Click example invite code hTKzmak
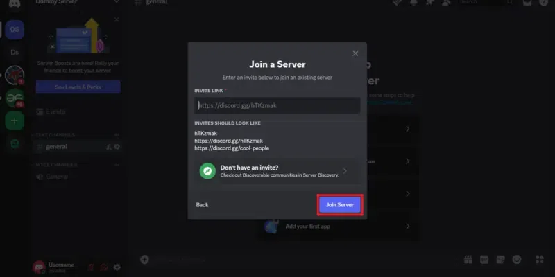The height and width of the screenshot is (277, 555). (x=205, y=134)
